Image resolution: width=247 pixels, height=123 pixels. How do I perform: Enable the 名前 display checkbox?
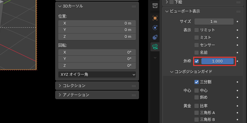tap(197, 53)
